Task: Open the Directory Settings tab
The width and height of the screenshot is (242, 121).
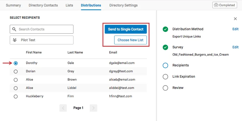Action: click(x=123, y=5)
